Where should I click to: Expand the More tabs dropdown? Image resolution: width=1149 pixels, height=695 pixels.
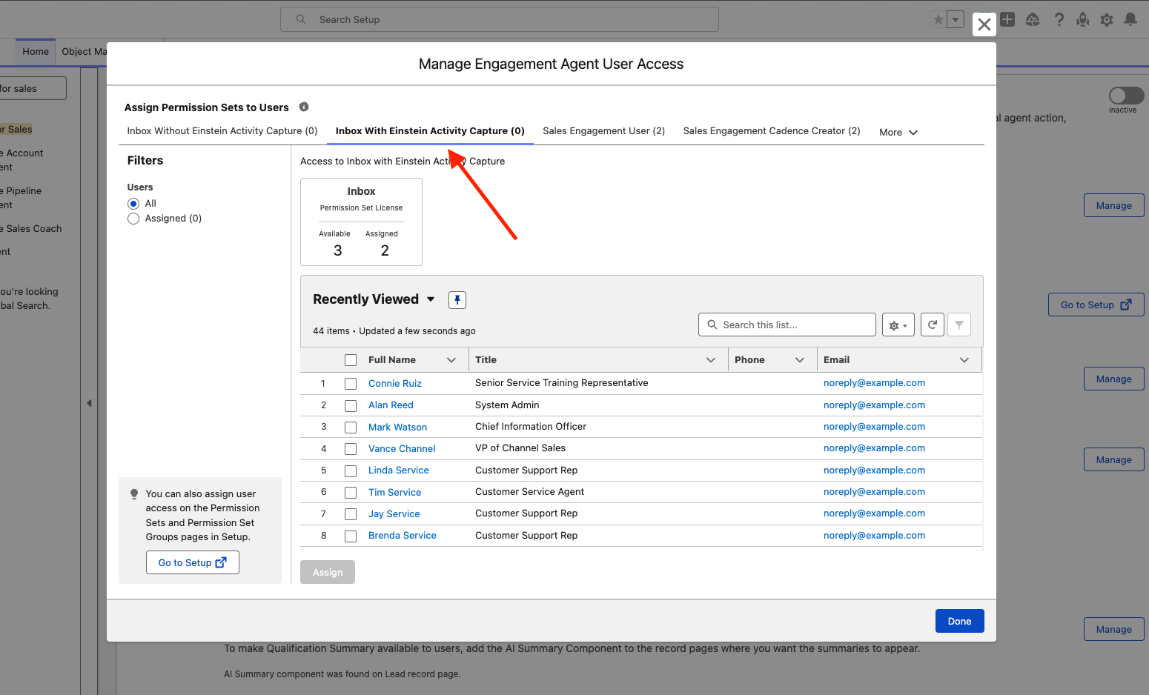tap(898, 132)
